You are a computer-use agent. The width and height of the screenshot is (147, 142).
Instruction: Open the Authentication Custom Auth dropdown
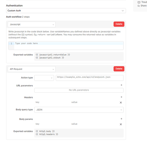click(66, 11)
